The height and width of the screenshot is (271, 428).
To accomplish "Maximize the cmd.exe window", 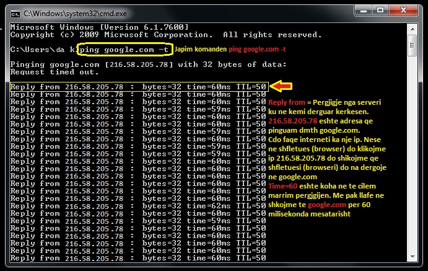I will (380, 11).
